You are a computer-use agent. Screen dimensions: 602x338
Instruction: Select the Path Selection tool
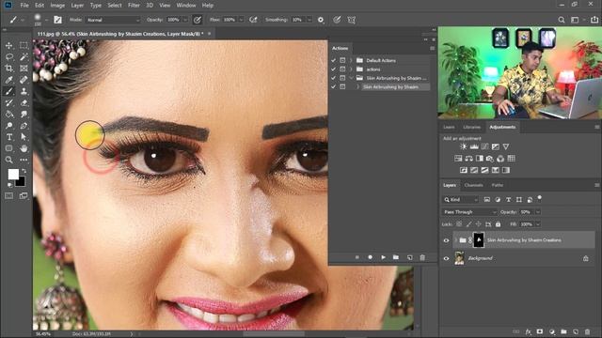tap(24, 137)
